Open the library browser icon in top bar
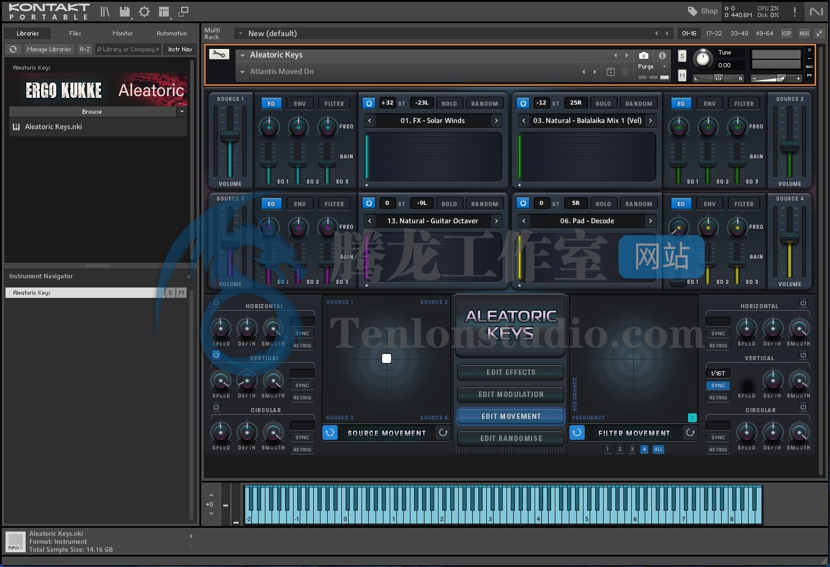This screenshot has height=567, width=830. pos(105,12)
